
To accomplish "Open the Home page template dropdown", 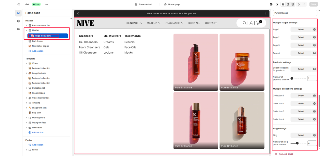I will point(172,4).
